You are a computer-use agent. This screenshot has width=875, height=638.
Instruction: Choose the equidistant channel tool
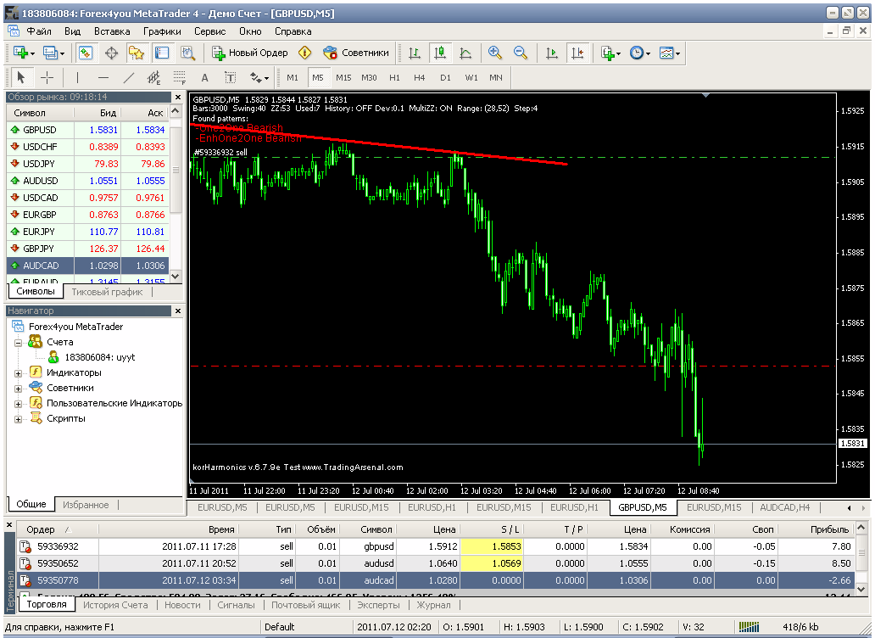click(154, 77)
